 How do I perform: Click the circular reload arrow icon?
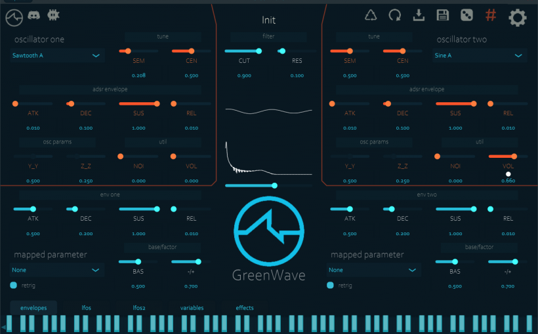tap(395, 16)
